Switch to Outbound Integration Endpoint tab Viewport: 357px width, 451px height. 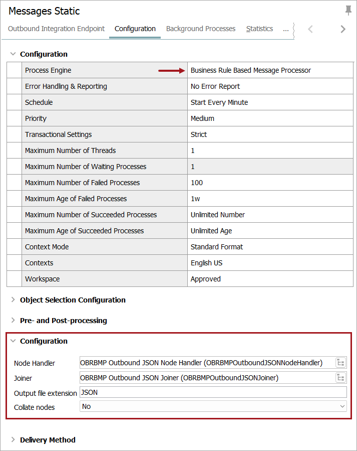(x=57, y=29)
